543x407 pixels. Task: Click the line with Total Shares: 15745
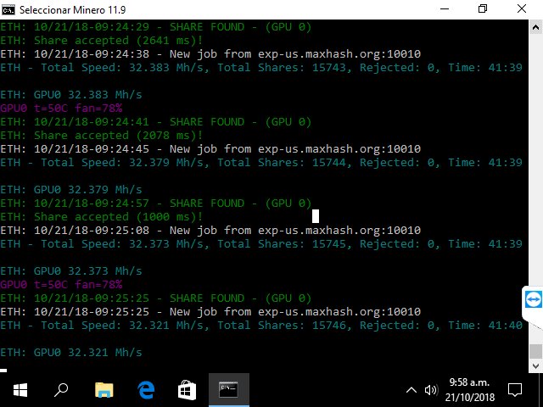point(261,243)
